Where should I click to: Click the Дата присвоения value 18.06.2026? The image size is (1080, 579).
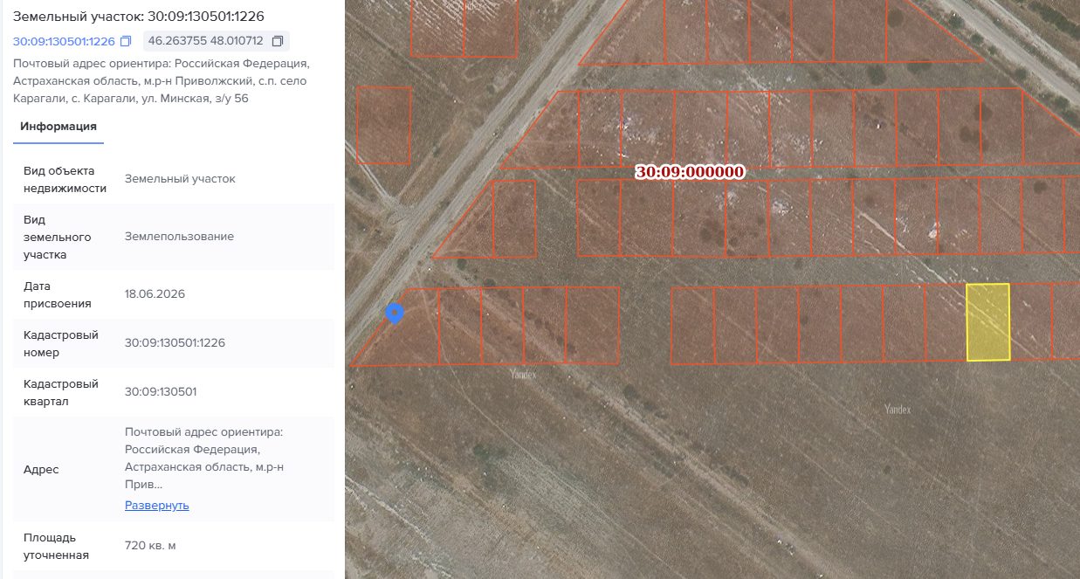(x=155, y=293)
